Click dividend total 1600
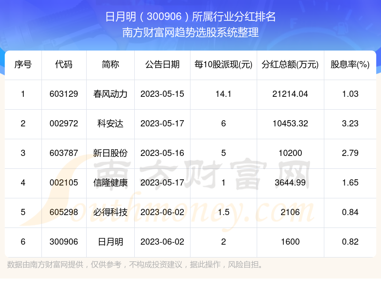This screenshot has width=381, height=289. (x=290, y=242)
